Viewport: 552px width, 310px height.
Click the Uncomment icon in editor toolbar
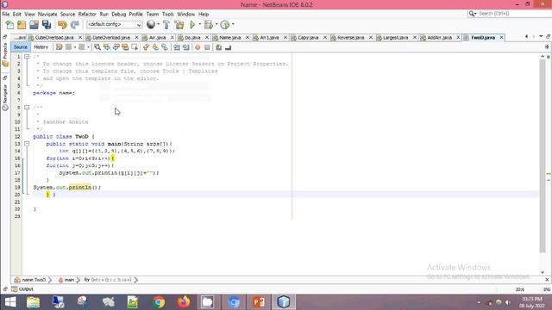(228, 47)
